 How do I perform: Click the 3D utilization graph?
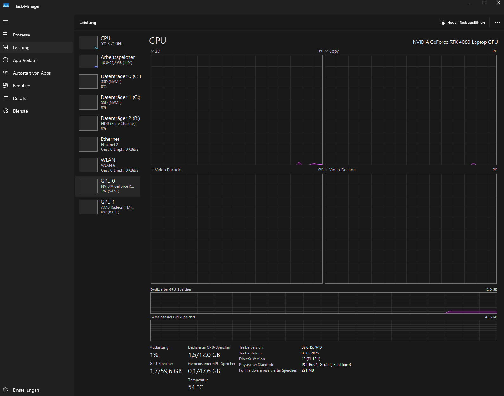(237, 110)
